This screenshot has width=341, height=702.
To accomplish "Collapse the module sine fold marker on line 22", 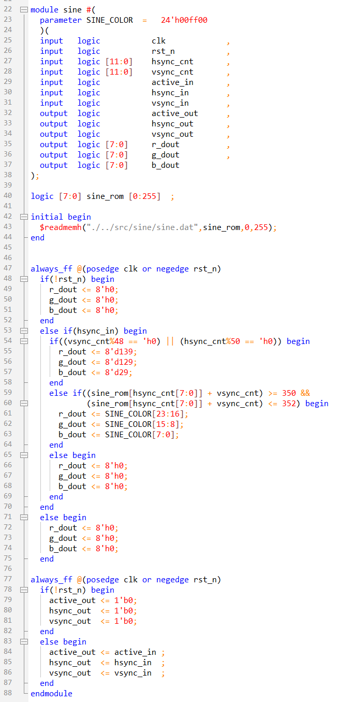I will [23, 10].
